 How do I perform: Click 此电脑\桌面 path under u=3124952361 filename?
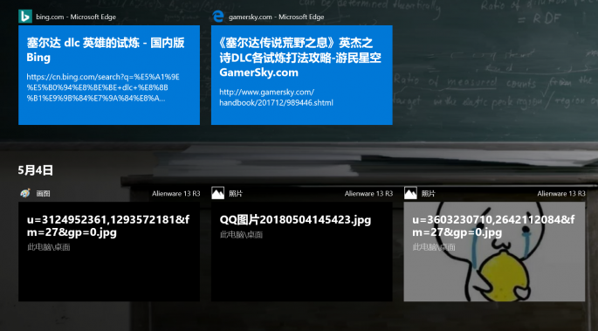coord(48,247)
